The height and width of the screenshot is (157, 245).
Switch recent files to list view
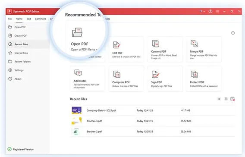(219, 99)
